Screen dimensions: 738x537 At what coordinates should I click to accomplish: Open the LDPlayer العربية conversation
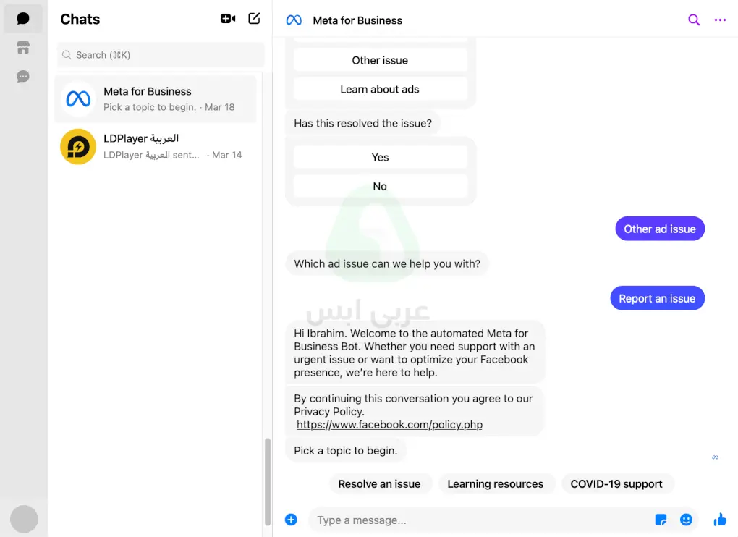[x=156, y=146]
